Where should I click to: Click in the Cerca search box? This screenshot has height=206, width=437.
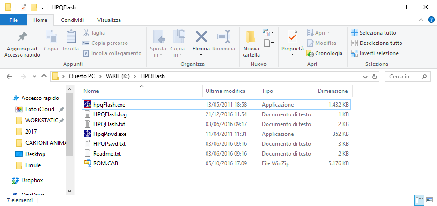click(407, 77)
